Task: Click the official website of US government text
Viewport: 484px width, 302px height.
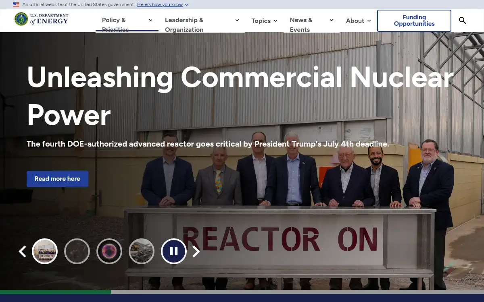Action: (x=78, y=4)
